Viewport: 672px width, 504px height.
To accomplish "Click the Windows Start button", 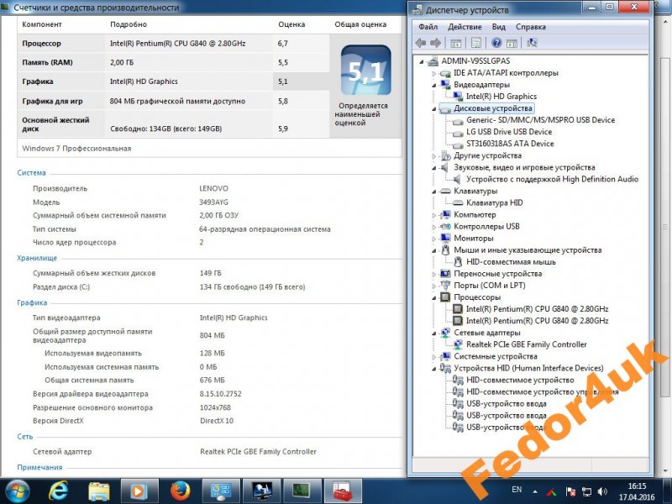I will 18,490.
